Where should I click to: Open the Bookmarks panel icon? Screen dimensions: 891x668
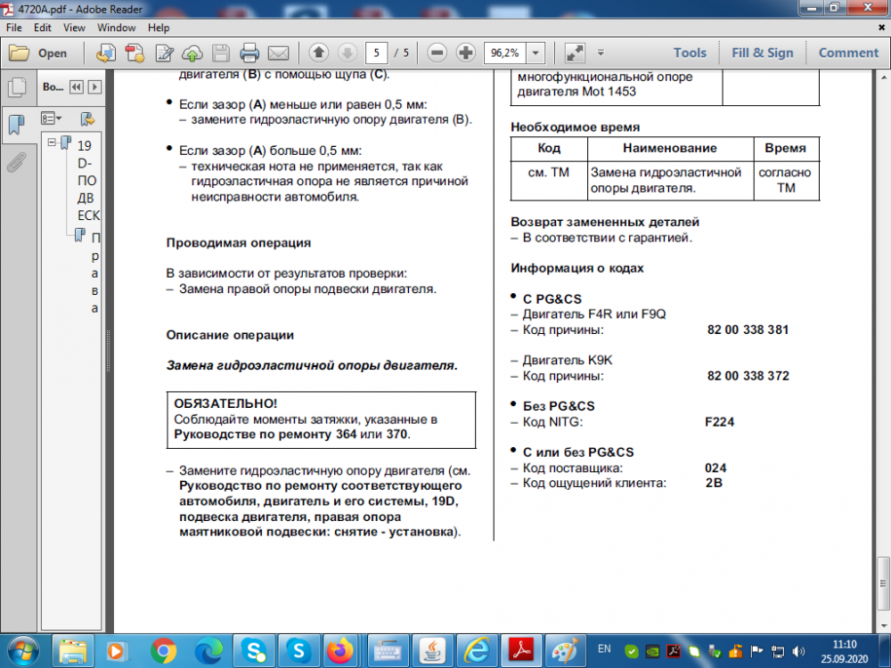point(17,123)
